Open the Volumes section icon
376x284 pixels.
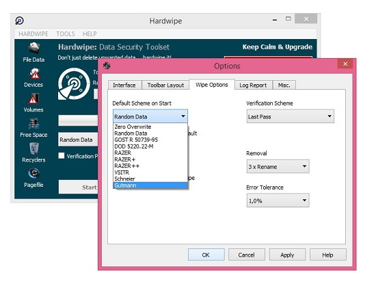[33, 99]
